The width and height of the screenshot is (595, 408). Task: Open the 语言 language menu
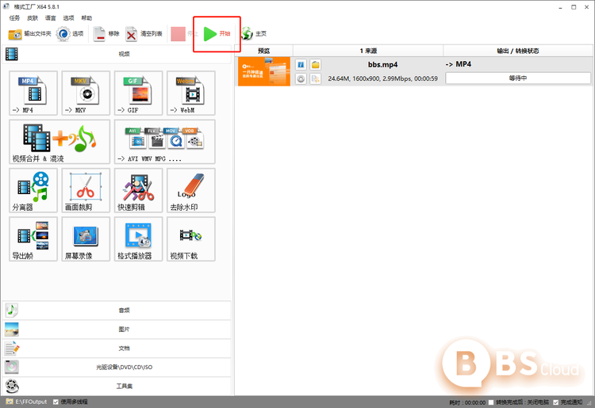[x=51, y=17]
